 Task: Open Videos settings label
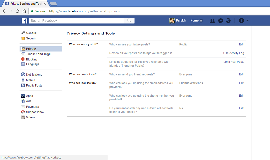[30, 117]
